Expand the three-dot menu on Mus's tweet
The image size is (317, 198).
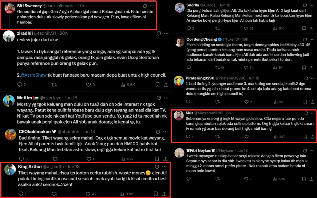point(312,113)
